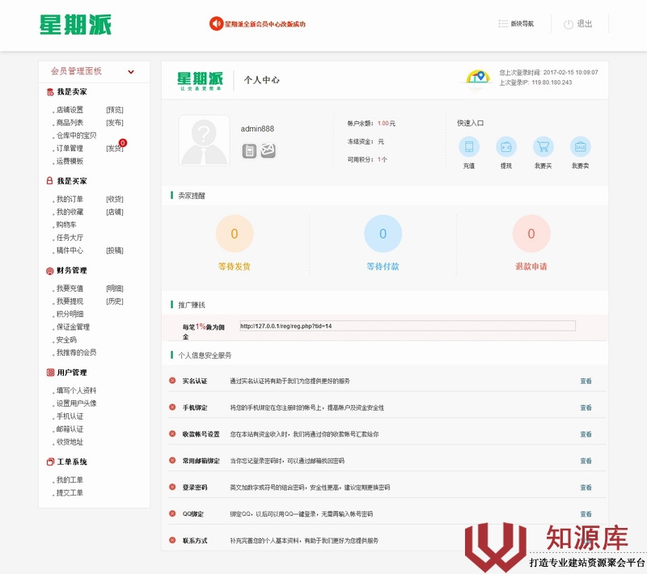Open 订单管理 in the sidebar

tap(70, 148)
